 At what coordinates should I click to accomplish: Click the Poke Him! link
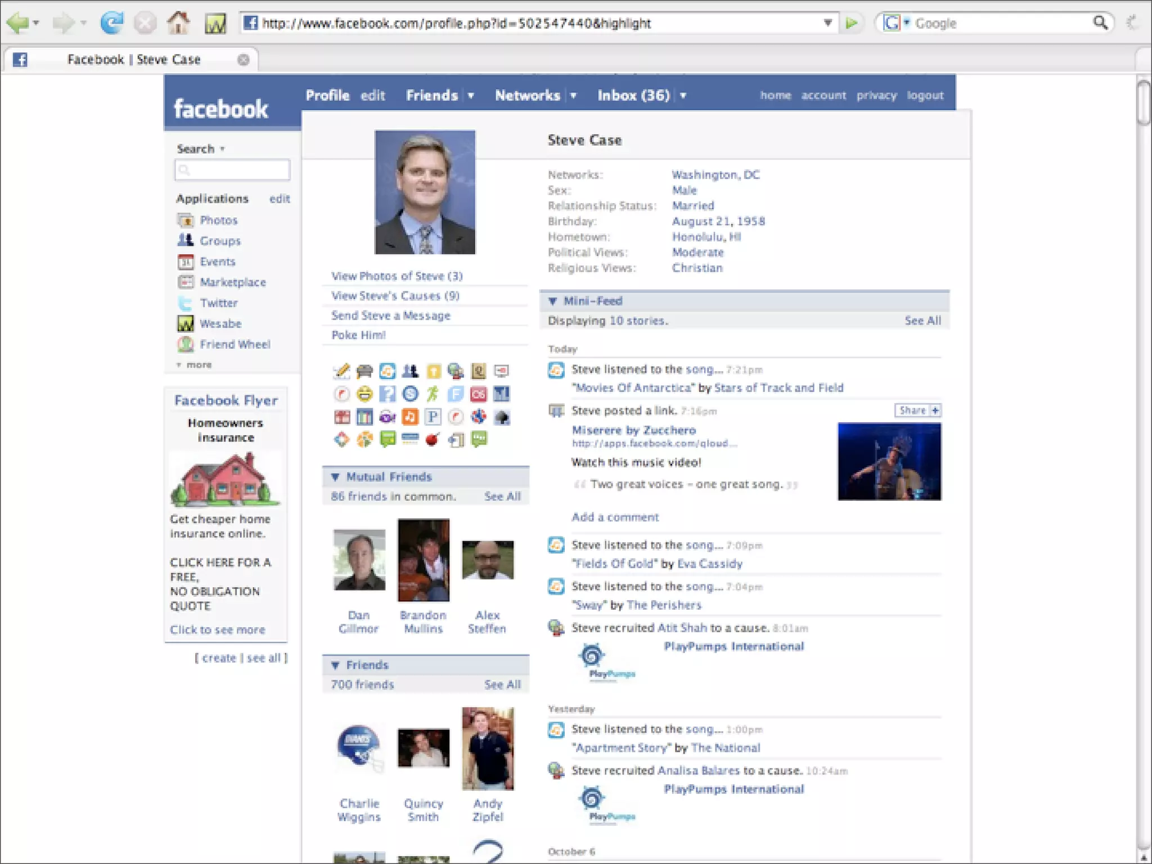[x=358, y=335]
